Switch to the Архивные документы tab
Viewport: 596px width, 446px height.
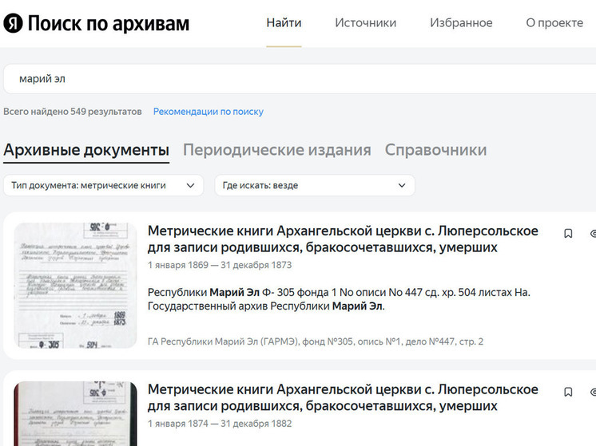[86, 150]
